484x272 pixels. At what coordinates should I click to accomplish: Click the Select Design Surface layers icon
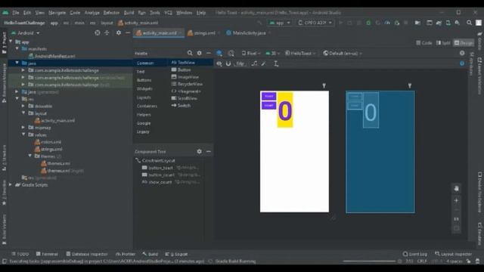[219, 53]
